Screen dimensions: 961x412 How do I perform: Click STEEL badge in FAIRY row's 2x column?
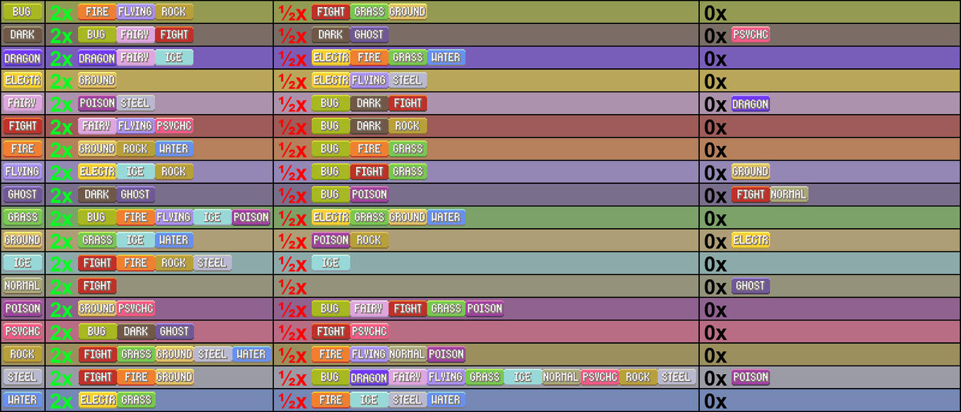coord(135,103)
